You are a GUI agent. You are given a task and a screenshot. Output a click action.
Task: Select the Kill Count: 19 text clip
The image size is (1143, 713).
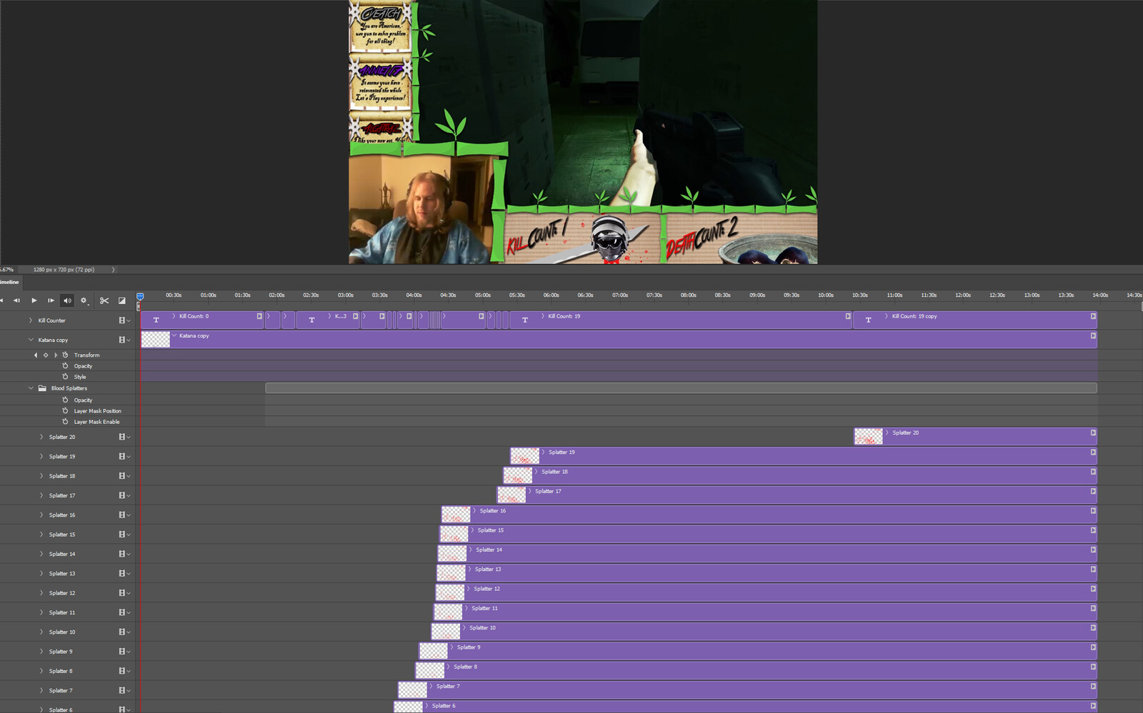(681, 320)
